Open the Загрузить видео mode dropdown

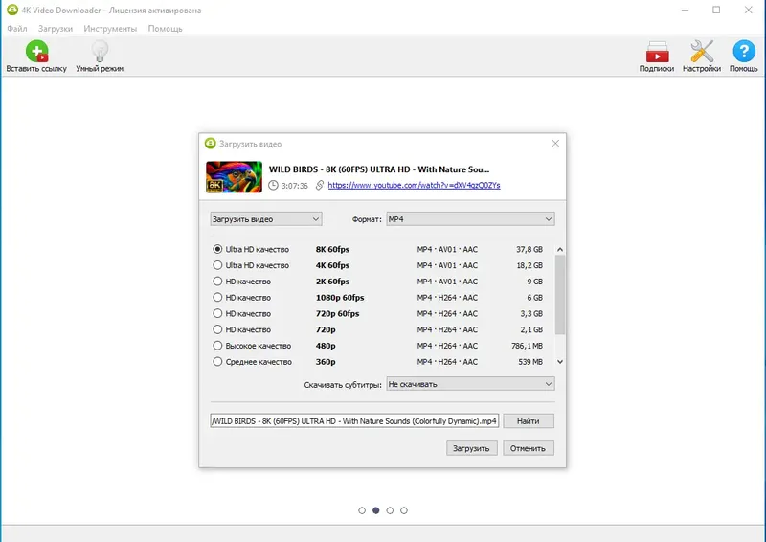[x=266, y=219]
